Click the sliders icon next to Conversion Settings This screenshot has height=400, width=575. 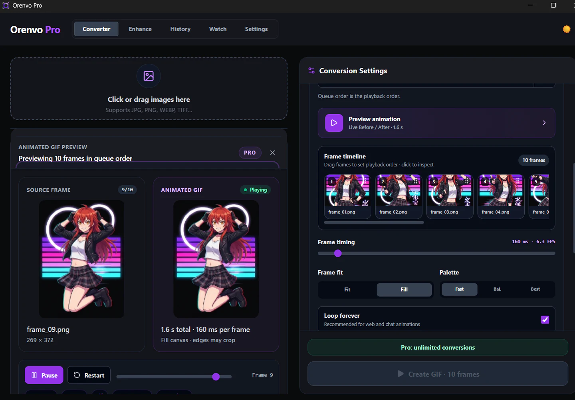coord(311,71)
